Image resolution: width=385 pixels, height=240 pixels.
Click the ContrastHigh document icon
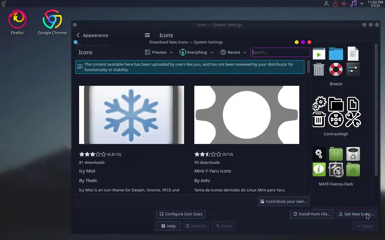click(x=353, y=104)
